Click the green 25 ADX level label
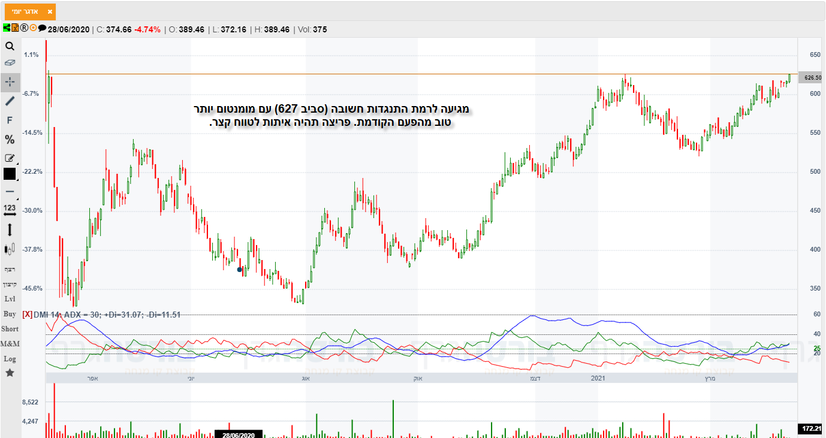Screen dimensions: 826x438 click(x=816, y=348)
